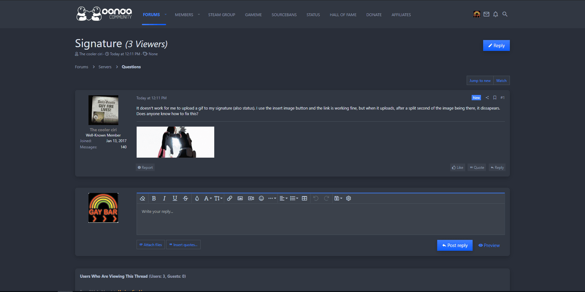The height and width of the screenshot is (292, 585).
Task: Bookmark post #1 with the bookmark icon
Action: pyautogui.click(x=495, y=98)
